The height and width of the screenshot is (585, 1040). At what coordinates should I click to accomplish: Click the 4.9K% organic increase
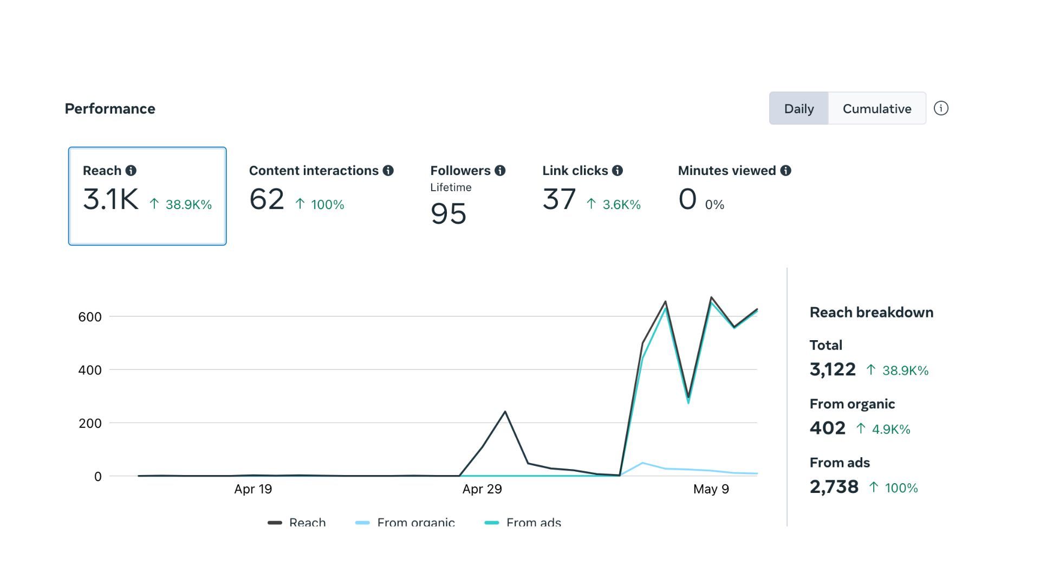pos(883,429)
